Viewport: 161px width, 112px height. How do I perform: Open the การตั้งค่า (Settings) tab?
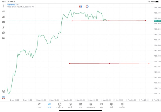(122, 105)
